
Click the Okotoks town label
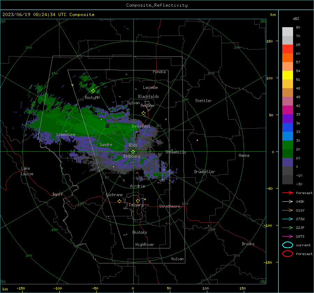tap(140, 232)
